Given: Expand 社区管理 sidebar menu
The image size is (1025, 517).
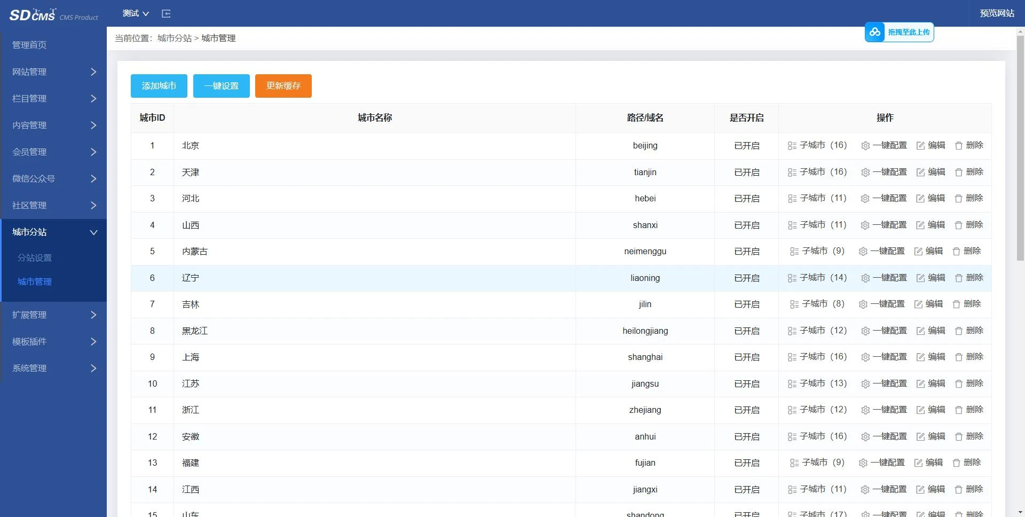Looking at the screenshot, I should [x=53, y=205].
